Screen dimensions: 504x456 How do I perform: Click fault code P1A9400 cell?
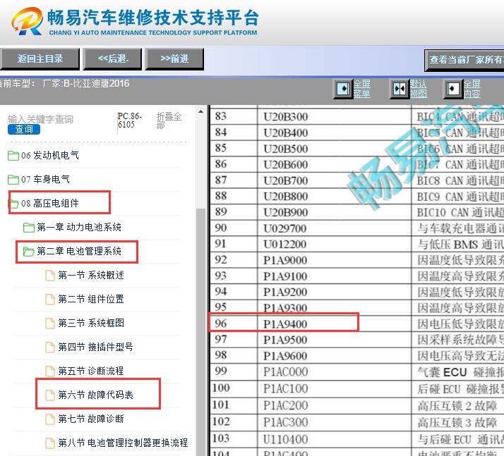click(x=335, y=324)
